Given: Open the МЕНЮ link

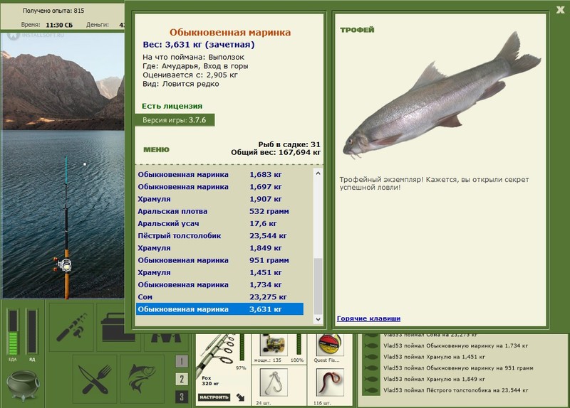Looking at the screenshot, I should click(x=156, y=150).
